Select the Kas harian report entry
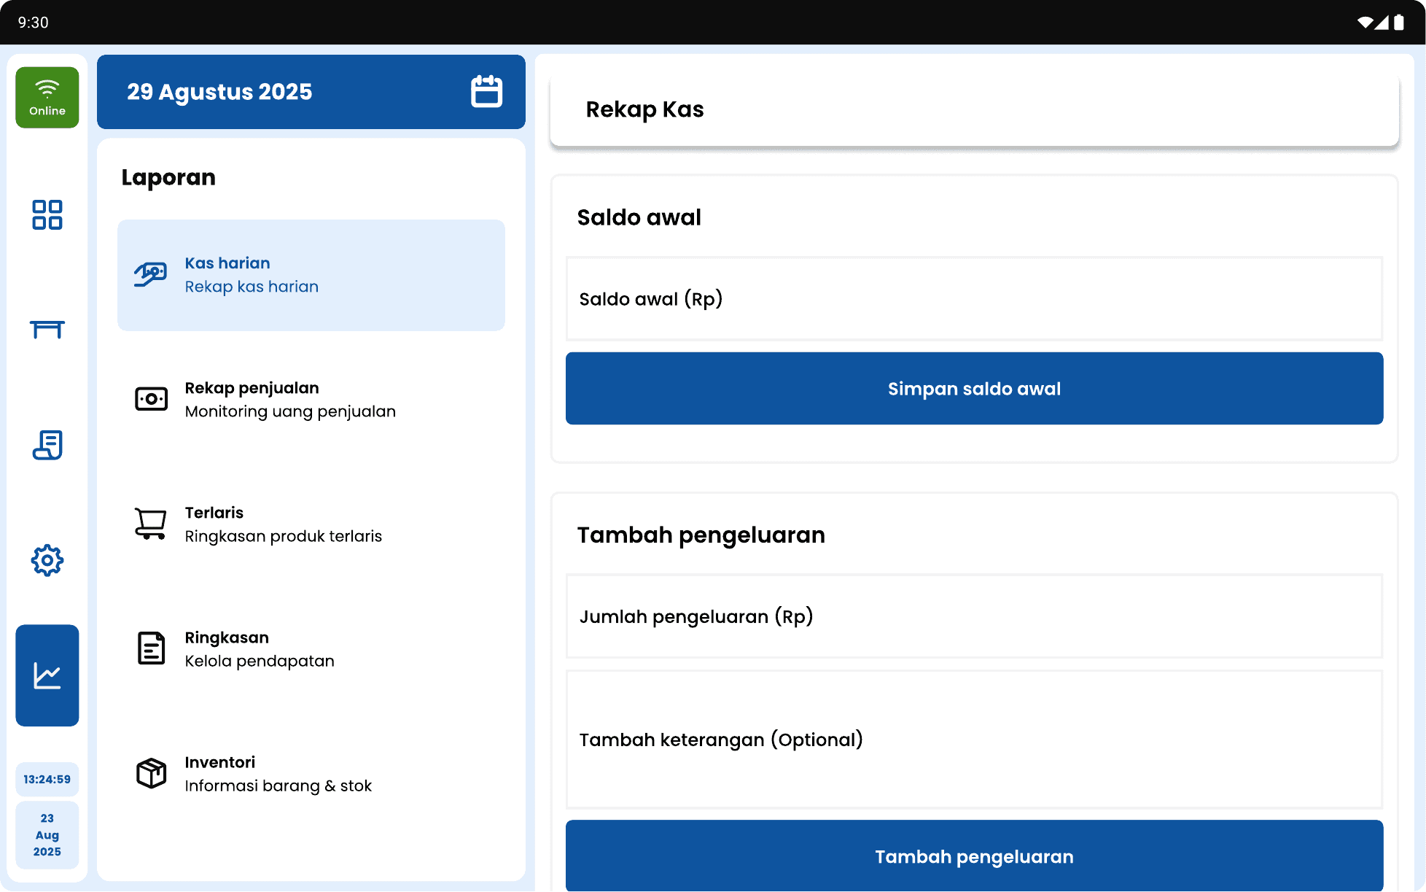The width and height of the screenshot is (1426, 892). pos(311,275)
